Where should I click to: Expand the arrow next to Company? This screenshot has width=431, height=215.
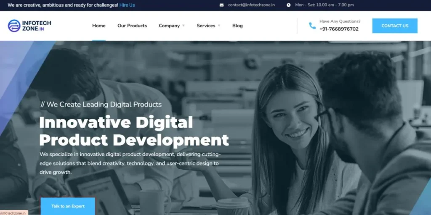tap(184, 26)
